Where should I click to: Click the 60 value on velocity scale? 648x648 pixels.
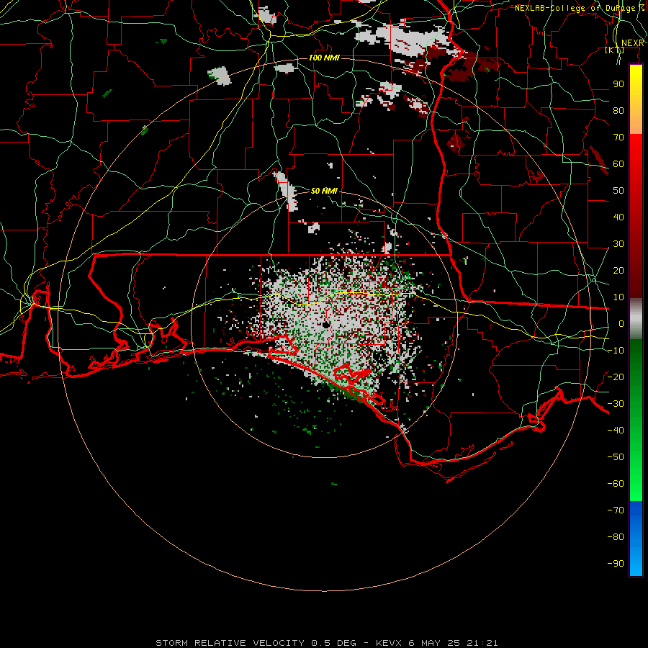click(x=618, y=163)
